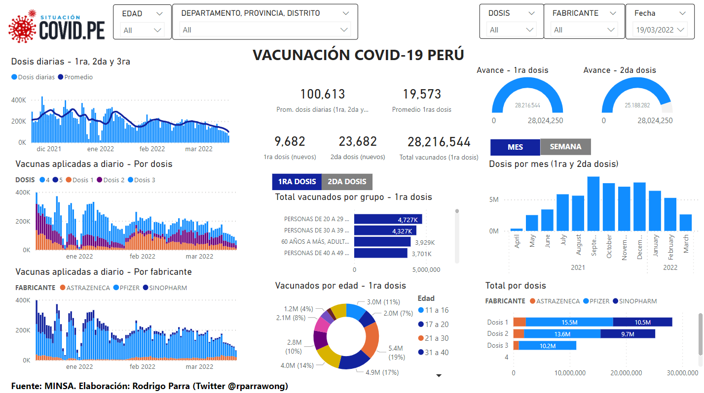This screenshot has height=393, width=704.
Task: Open the DOSIS slicer header chevron
Action: pos(531,13)
